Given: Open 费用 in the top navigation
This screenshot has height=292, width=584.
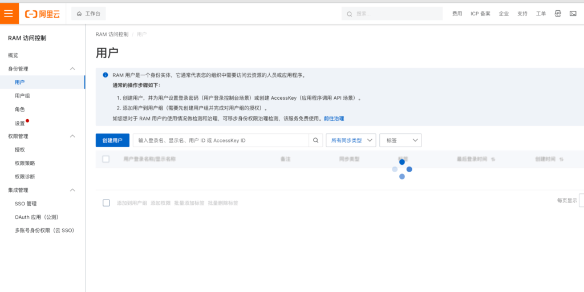Looking at the screenshot, I should click(457, 13).
